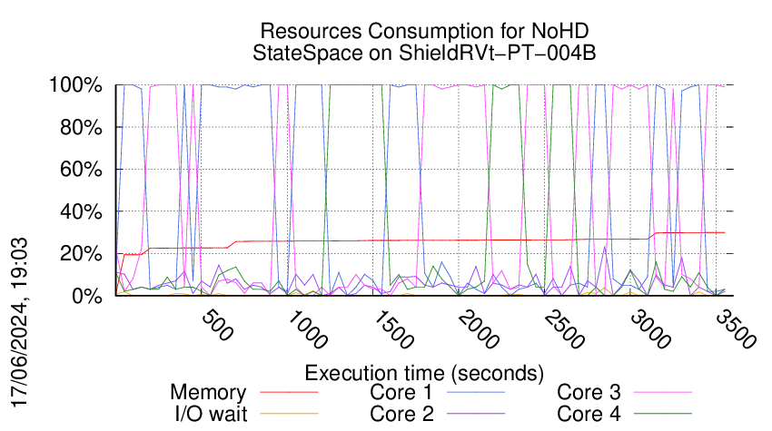Click the green Core 4 legend line
The height and width of the screenshot is (431, 772).
pyautogui.click(x=664, y=414)
